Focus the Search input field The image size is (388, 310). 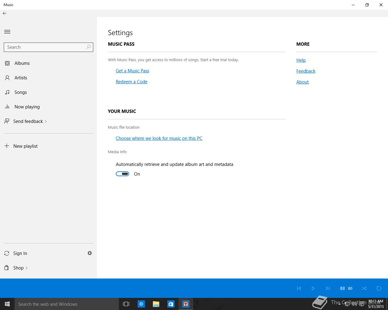48,47
